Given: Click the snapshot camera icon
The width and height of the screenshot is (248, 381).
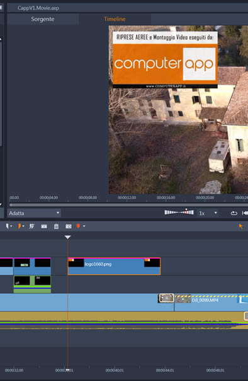Looking at the screenshot, I should [x=69, y=226].
